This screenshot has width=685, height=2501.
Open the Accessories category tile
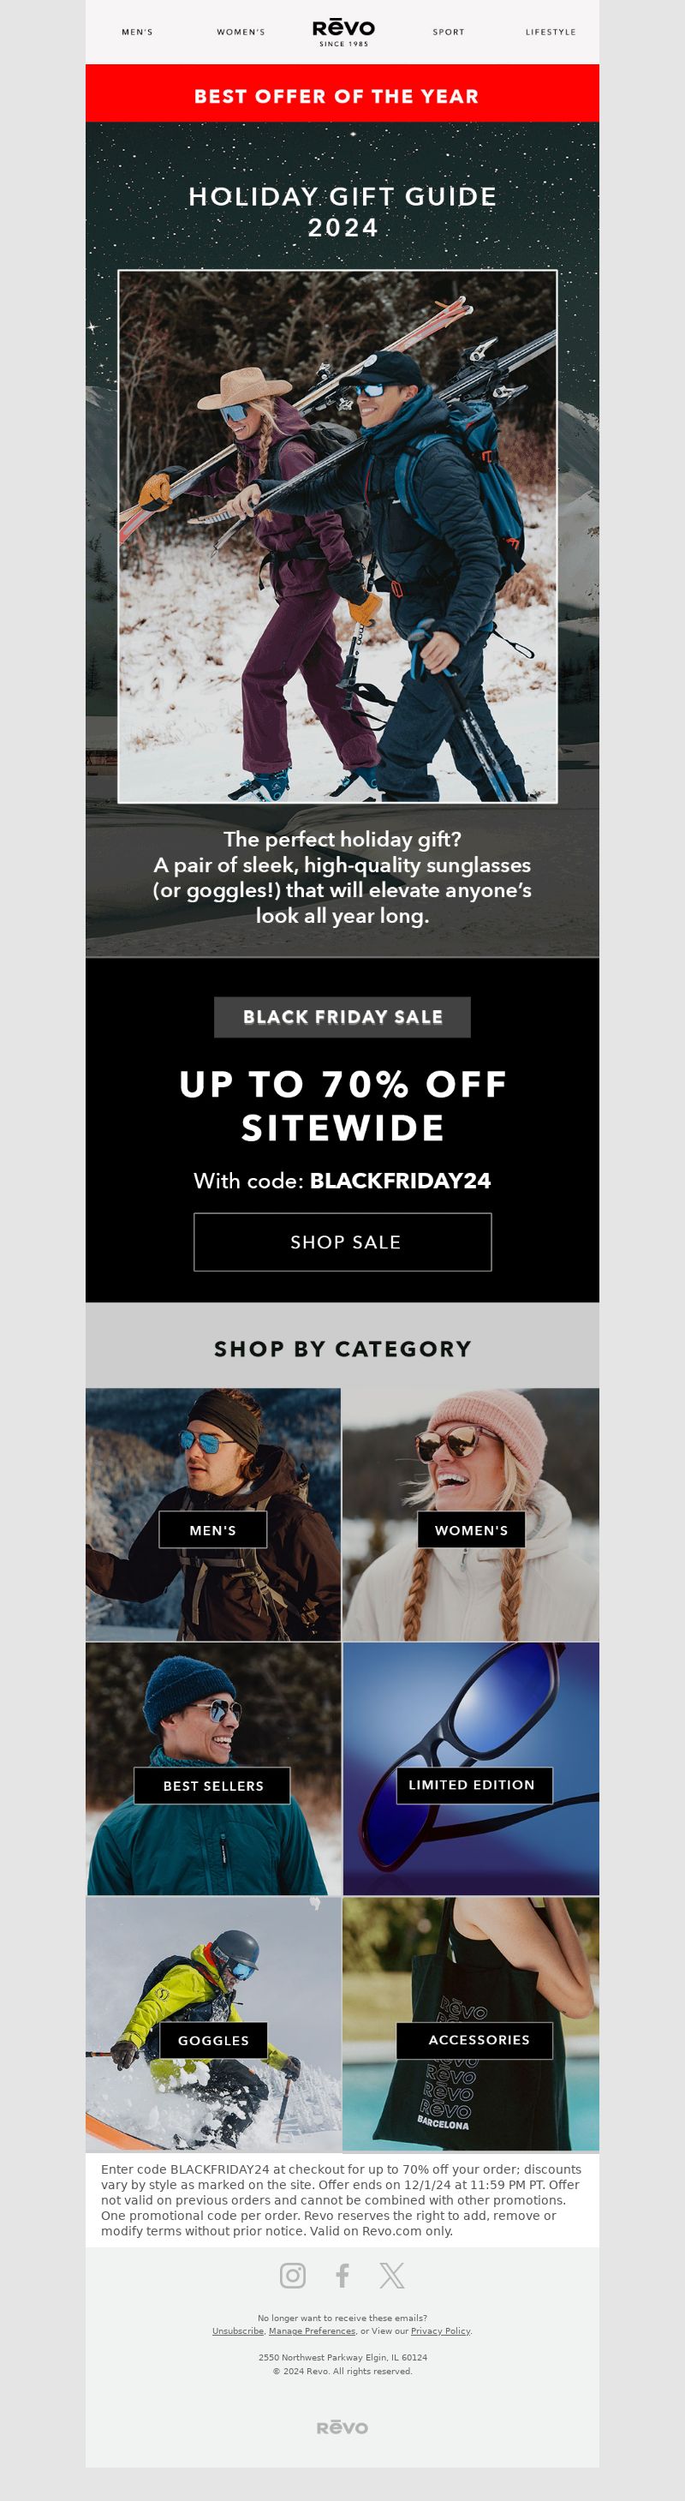472,2023
